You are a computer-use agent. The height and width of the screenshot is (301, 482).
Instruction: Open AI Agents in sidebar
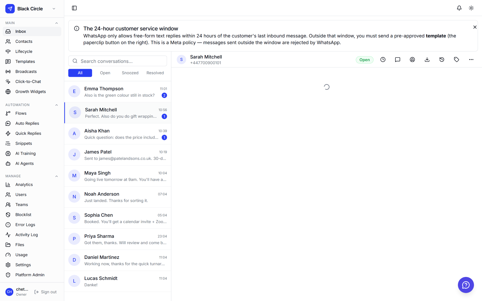point(32,164)
